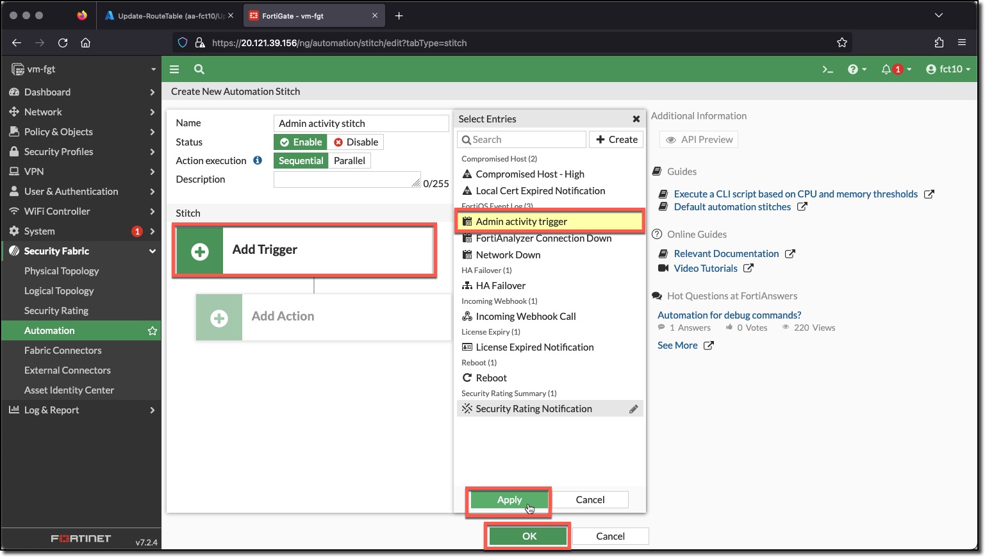Expand User & Authentication menu
Viewport: 985px width, 557px height.
point(81,192)
